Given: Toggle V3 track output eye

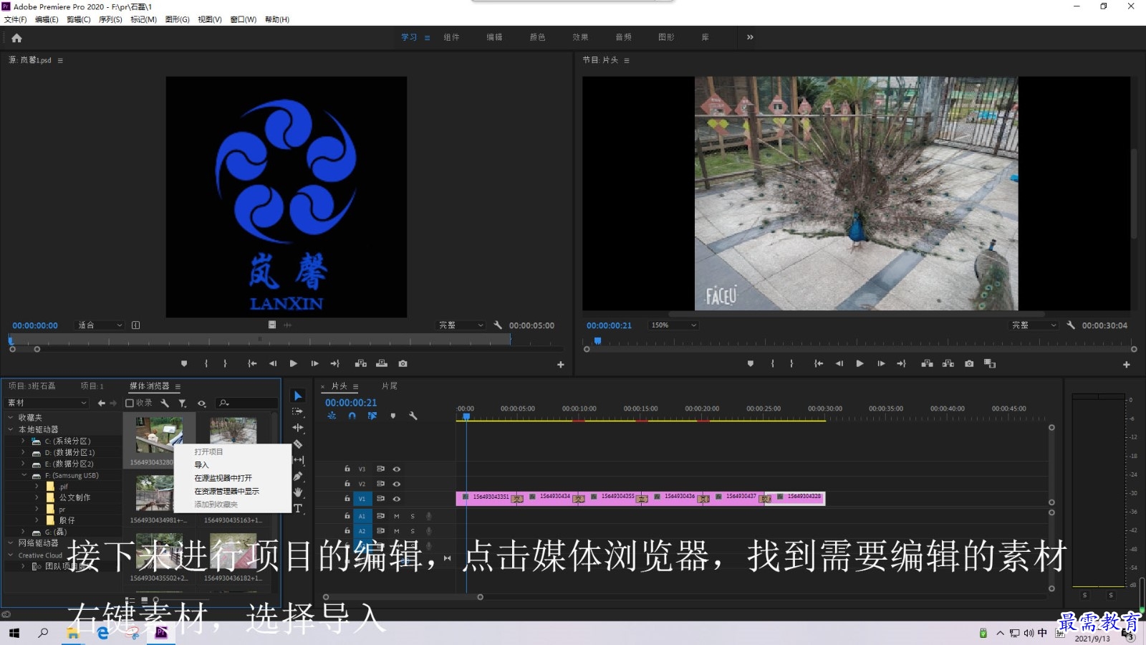Looking at the screenshot, I should pos(396,469).
